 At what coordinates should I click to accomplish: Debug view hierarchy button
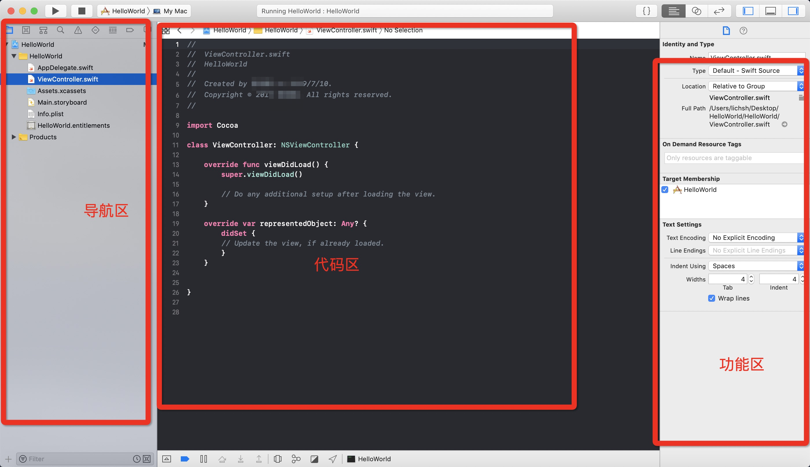coord(278,459)
